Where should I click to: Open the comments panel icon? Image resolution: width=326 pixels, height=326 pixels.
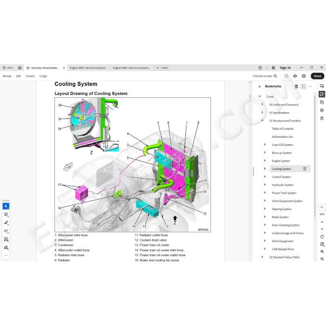pyautogui.click(x=322, y=86)
